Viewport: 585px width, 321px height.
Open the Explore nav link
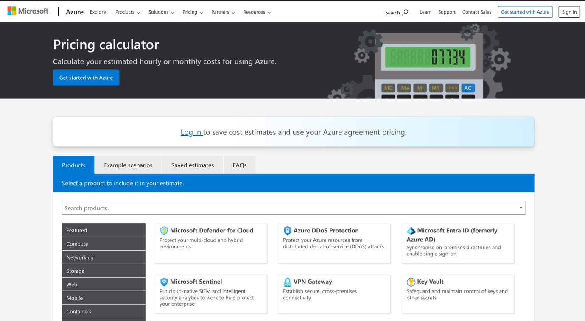pyautogui.click(x=98, y=12)
